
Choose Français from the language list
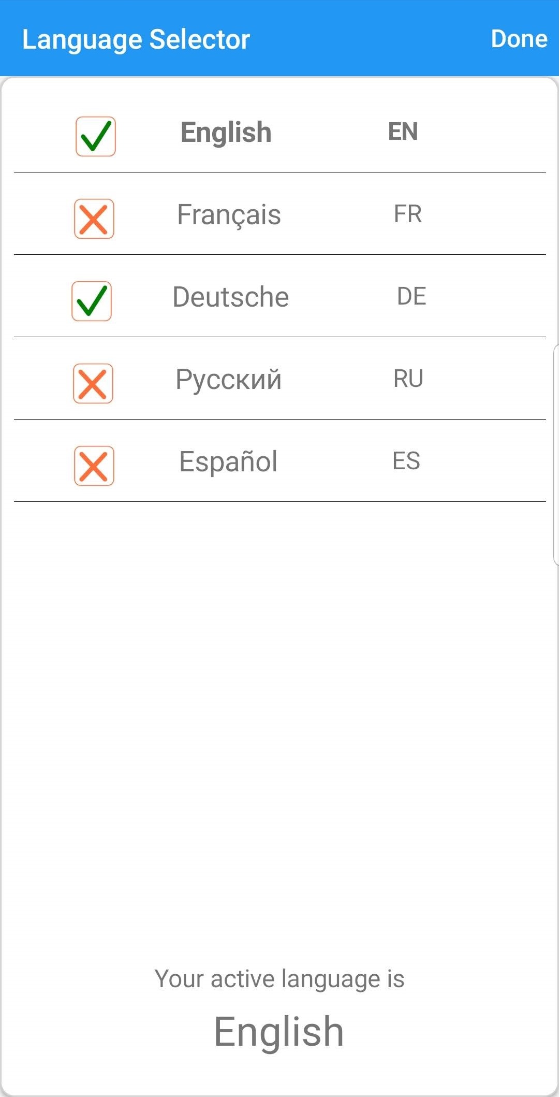pos(229,215)
